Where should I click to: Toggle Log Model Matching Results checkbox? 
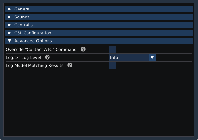112,65
